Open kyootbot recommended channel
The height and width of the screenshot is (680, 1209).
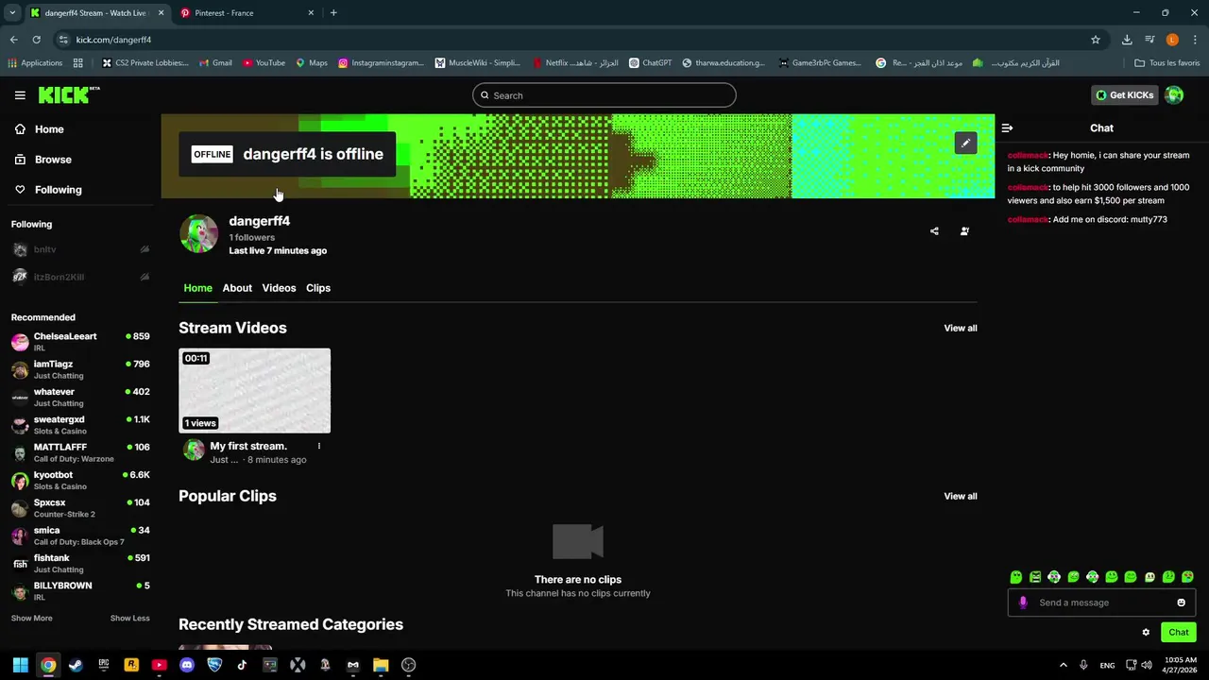[x=80, y=481]
